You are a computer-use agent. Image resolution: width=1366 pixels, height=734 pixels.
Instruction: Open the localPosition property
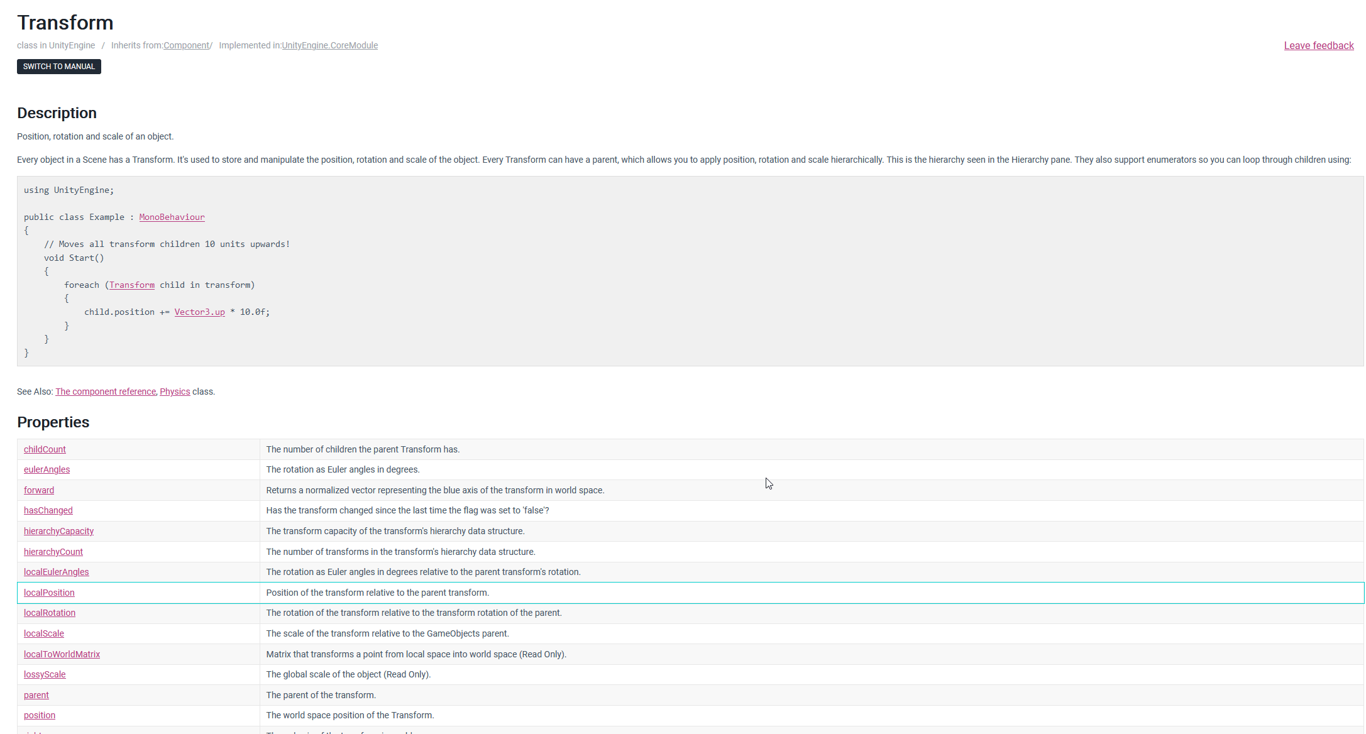[x=49, y=593]
